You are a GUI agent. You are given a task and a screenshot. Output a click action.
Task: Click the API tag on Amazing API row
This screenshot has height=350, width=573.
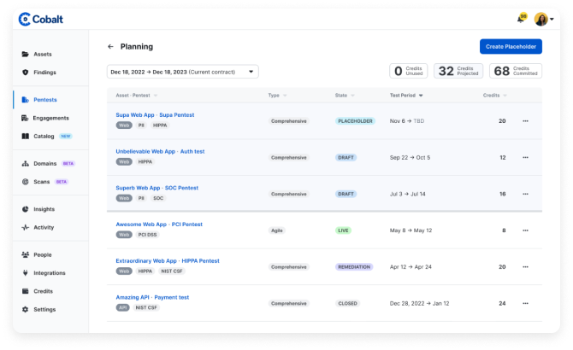pos(123,307)
